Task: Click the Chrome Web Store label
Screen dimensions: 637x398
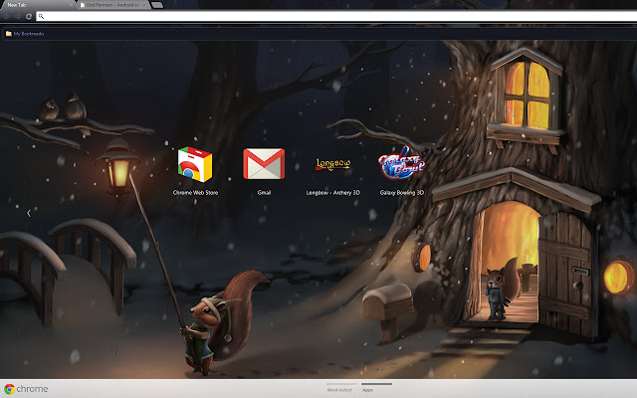Action: pyautogui.click(x=195, y=192)
